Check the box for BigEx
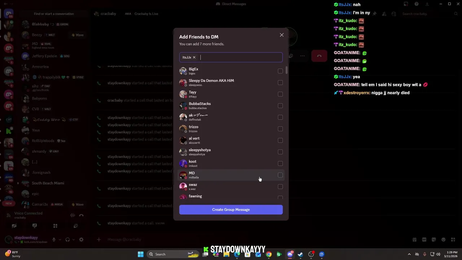The image size is (462, 260). pyautogui.click(x=280, y=71)
